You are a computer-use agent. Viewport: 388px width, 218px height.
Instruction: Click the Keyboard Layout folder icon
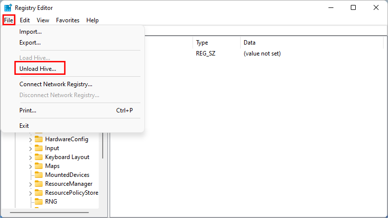pos(39,157)
